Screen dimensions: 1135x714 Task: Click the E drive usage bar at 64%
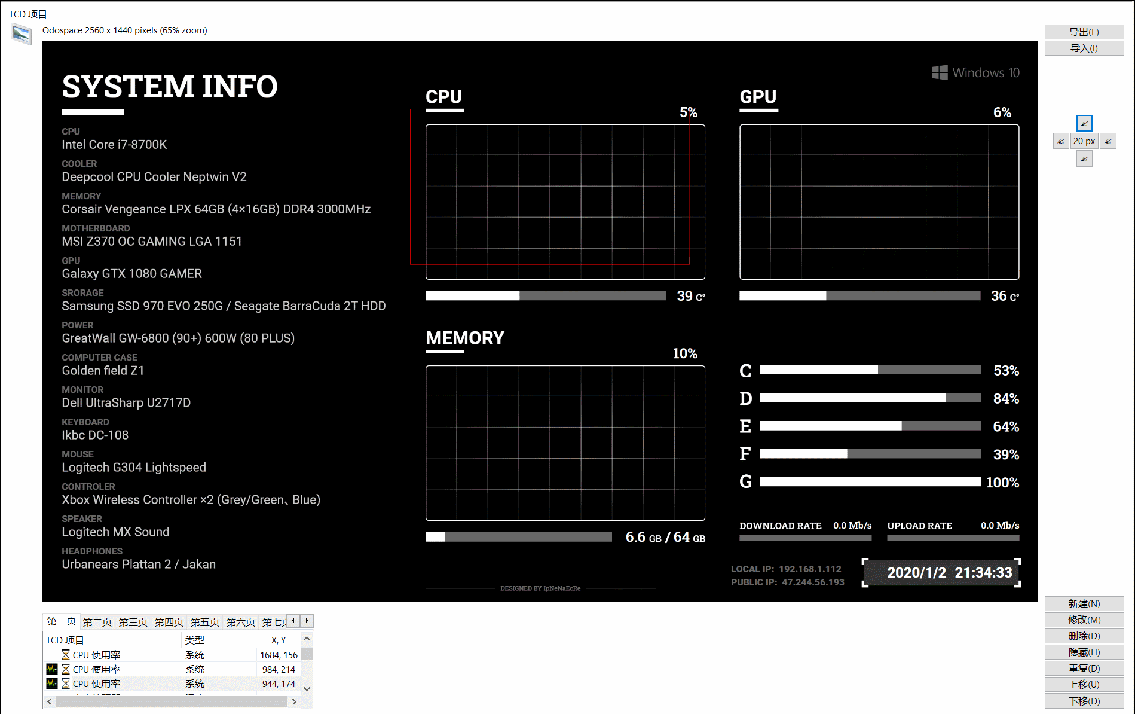pyautogui.click(x=870, y=426)
